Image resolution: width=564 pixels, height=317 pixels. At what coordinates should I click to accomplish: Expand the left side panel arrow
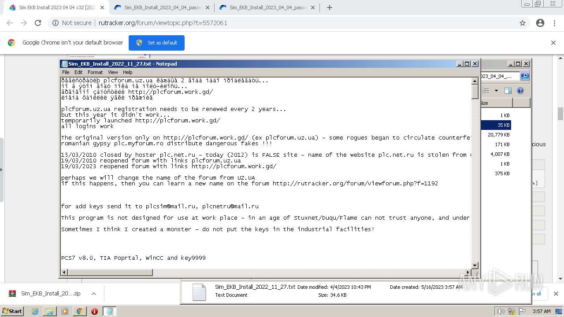click(x=1, y=169)
